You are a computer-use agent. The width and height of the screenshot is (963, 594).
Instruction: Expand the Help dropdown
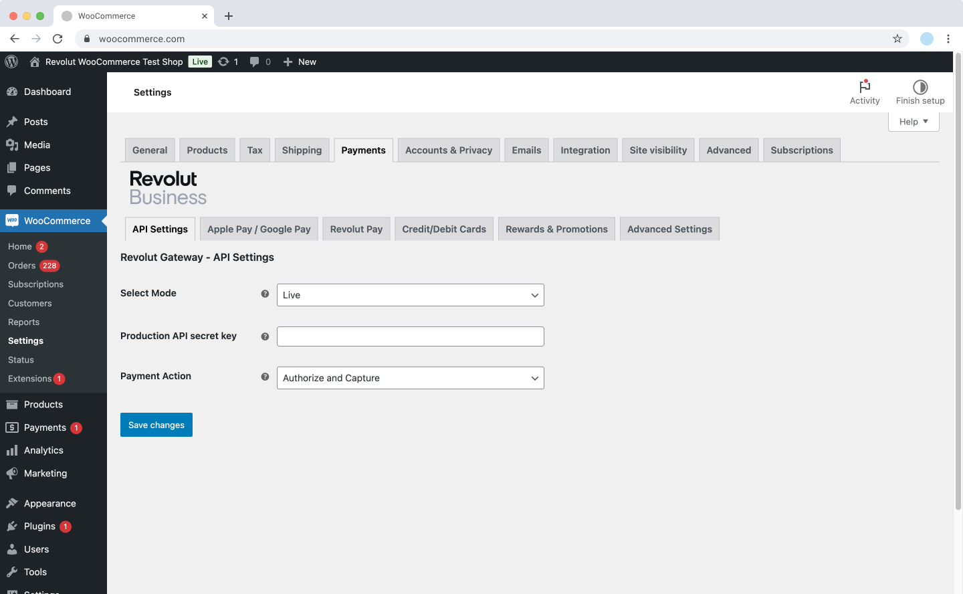pos(914,122)
